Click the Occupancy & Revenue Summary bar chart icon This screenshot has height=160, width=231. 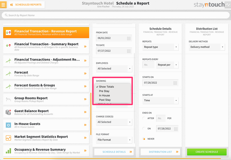pos(8,151)
